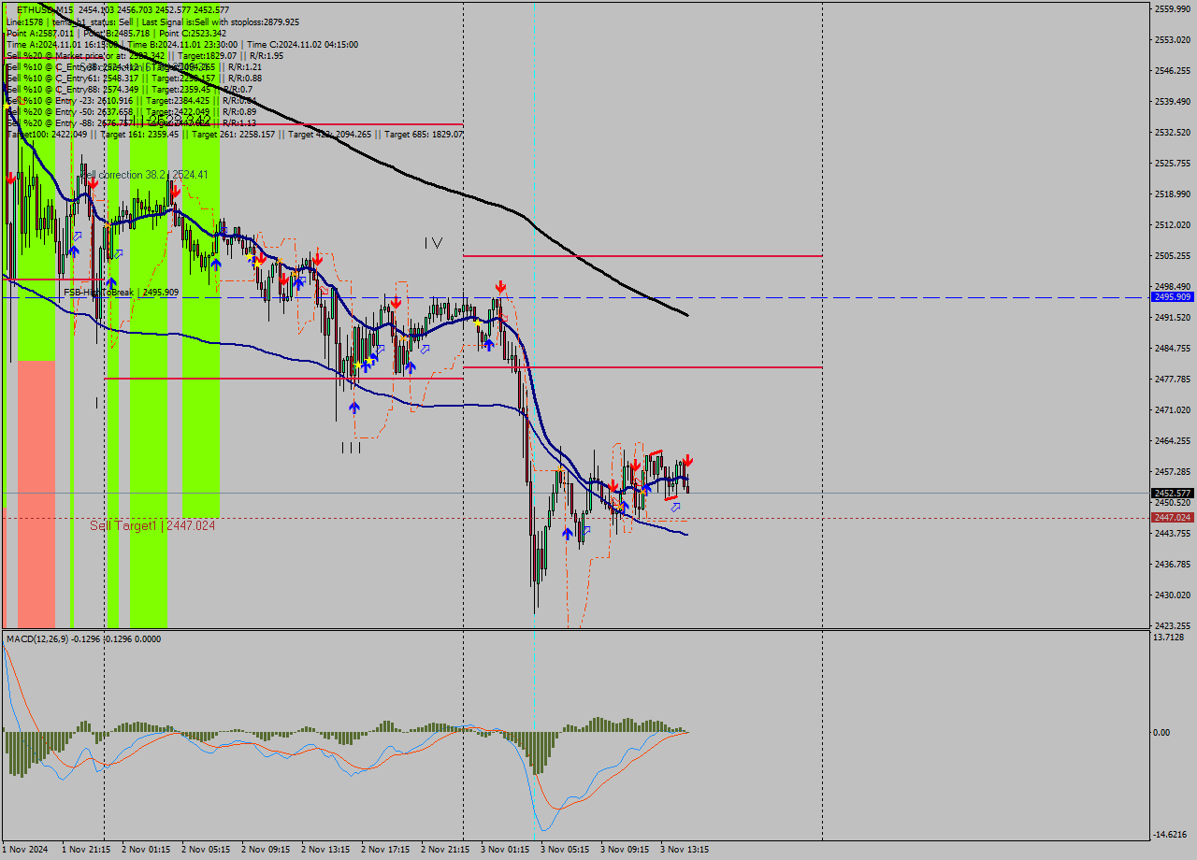This screenshot has height=860, width=1197.
Task: Click the 'Sell Target1 | 2447.024' label
Action: pos(152,525)
